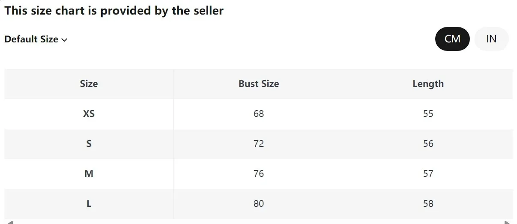Select the S size row label
517x224 pixels.
click(89, 144)
